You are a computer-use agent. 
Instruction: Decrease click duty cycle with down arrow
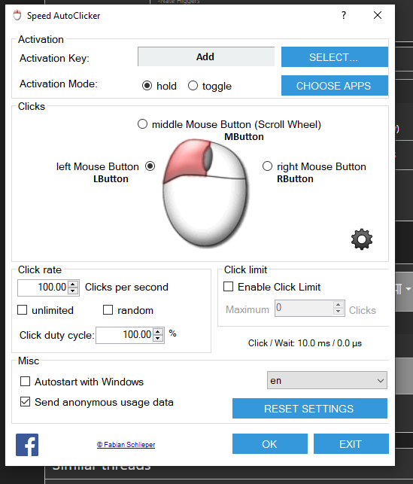coord(158,338)
